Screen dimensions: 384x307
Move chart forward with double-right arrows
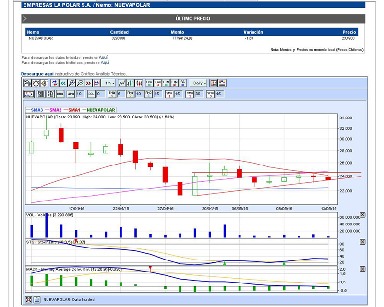[88, 83]
